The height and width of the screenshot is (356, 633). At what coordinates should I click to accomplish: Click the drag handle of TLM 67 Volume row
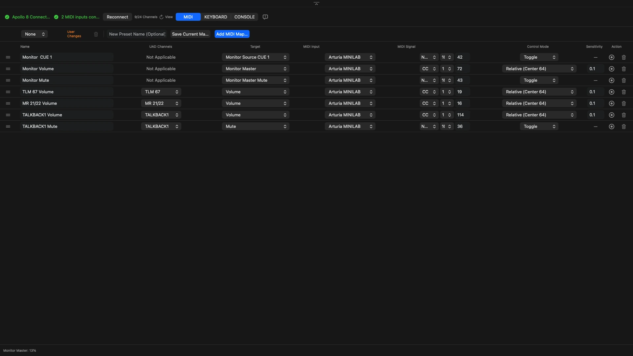click(x=8, y=92)
